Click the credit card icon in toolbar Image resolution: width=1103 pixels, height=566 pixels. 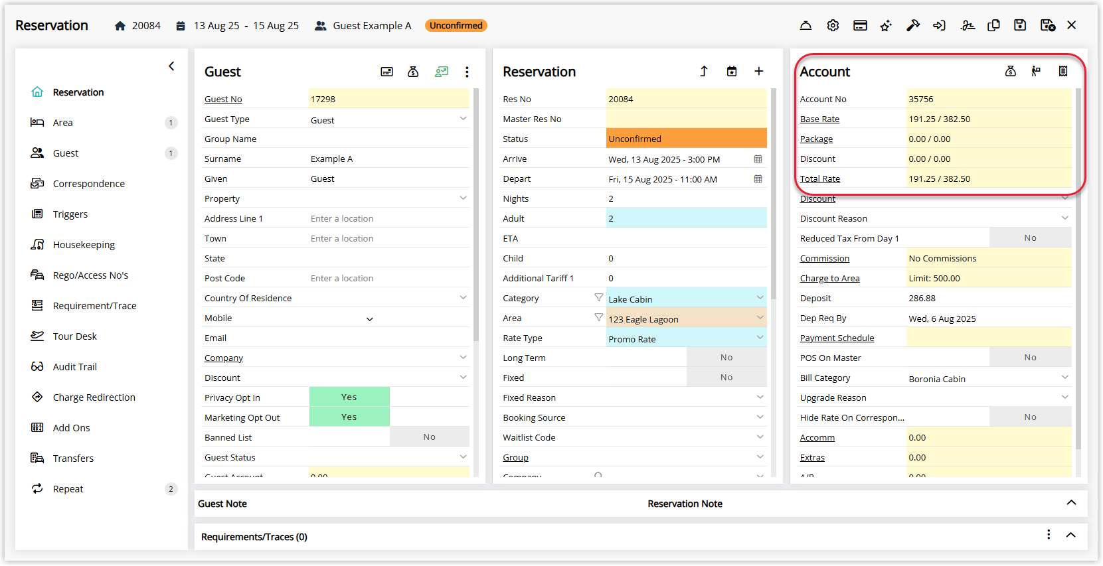coord(860,25)
